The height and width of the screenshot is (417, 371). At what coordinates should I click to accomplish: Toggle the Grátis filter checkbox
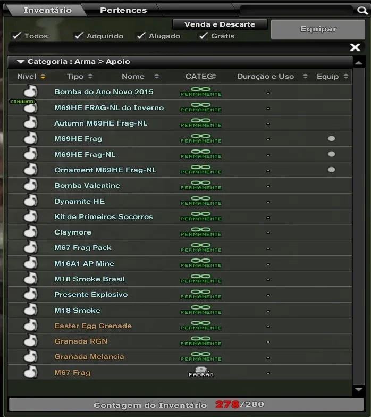(203, 35)
